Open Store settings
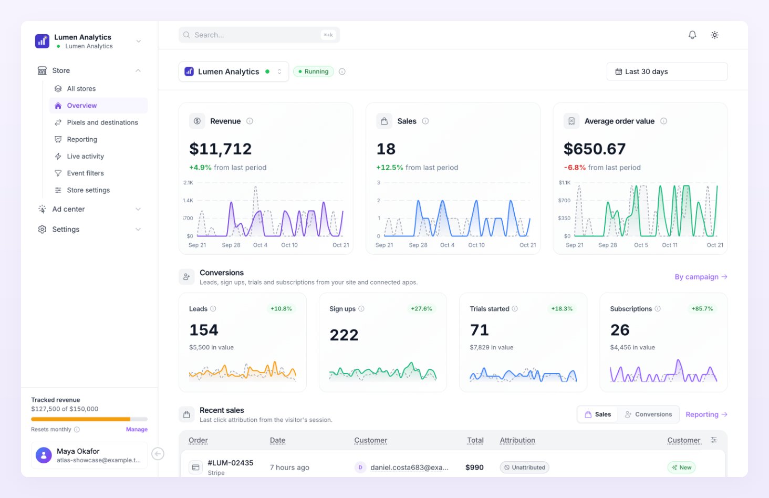The image size is (769, 498). click(98, 190)
